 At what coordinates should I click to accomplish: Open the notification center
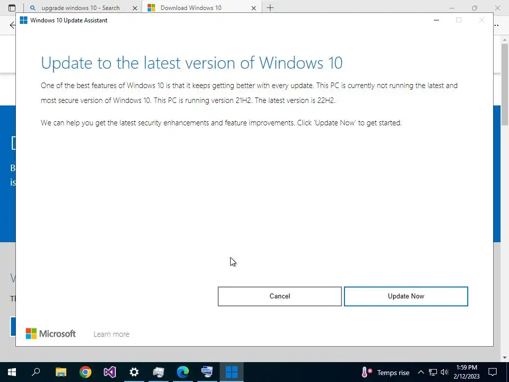(493, 372)
